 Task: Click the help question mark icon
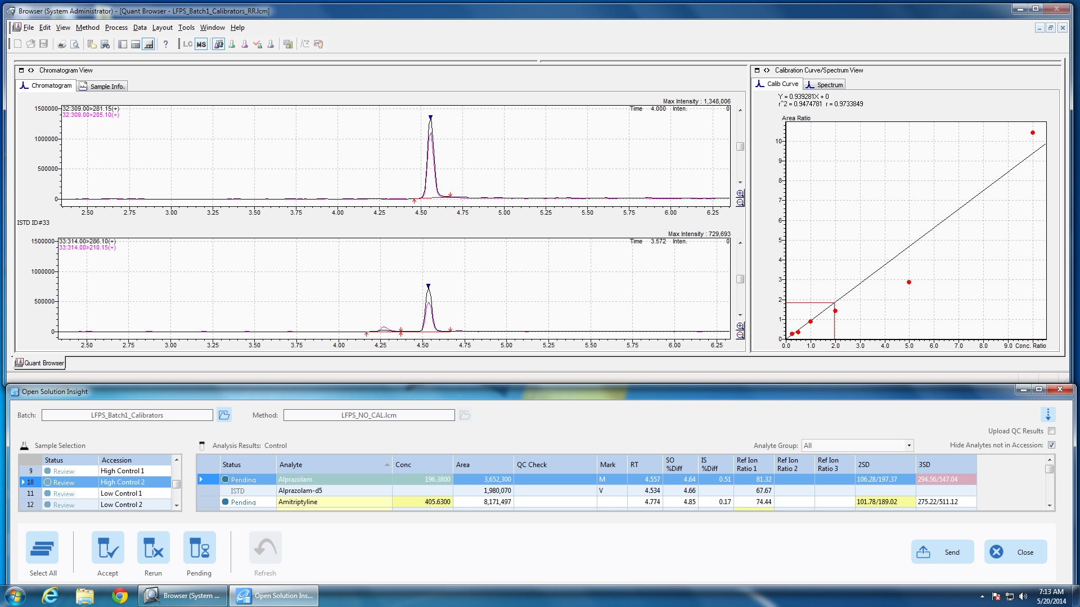click(x=165, y=44)
